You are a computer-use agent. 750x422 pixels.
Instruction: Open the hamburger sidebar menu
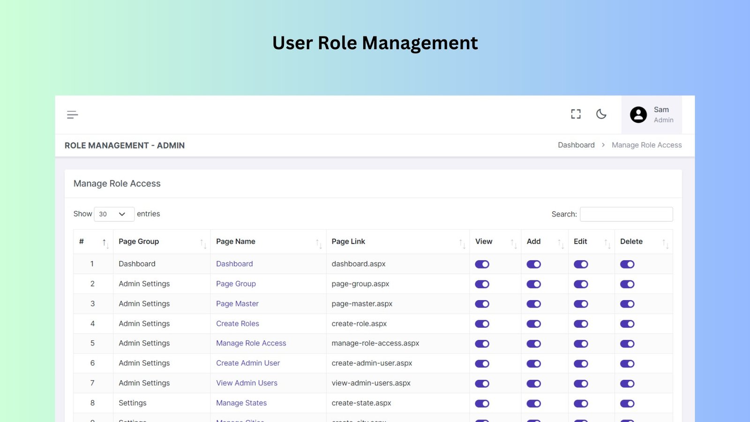(x=72, y=115)
